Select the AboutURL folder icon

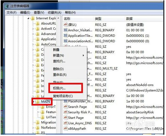pos(38,23)
